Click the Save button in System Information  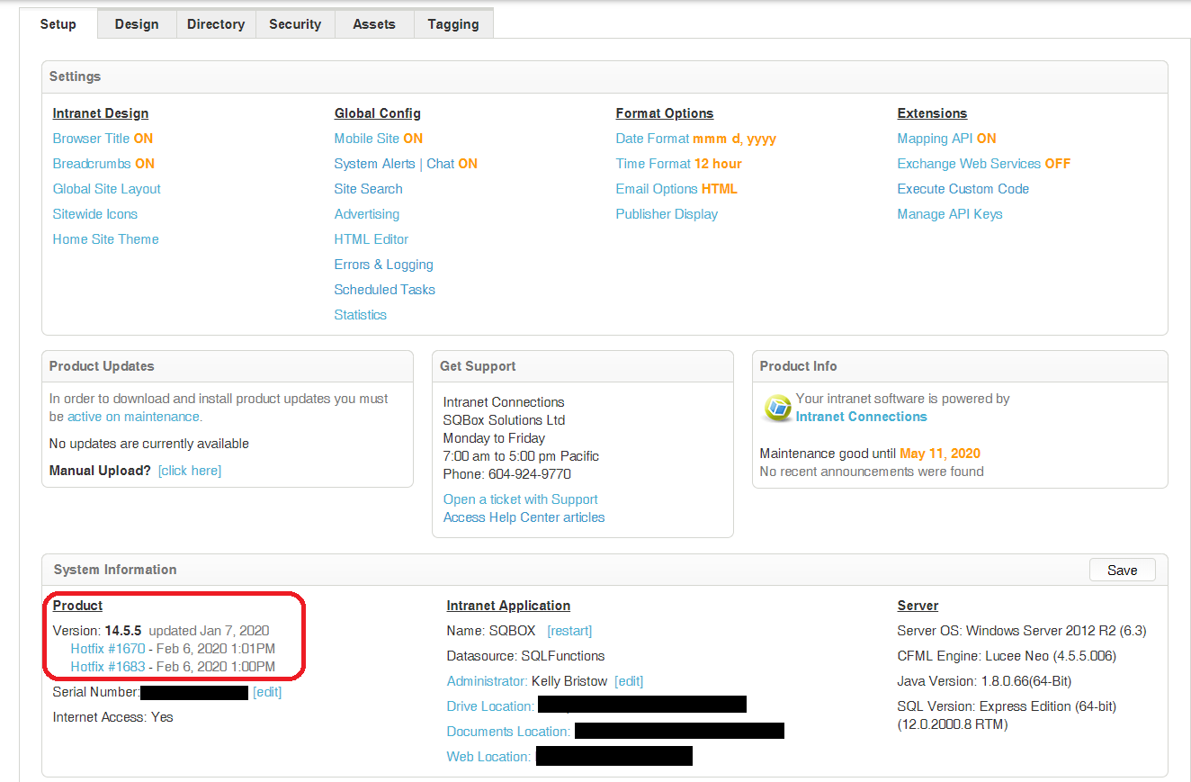pos(1123,570)
